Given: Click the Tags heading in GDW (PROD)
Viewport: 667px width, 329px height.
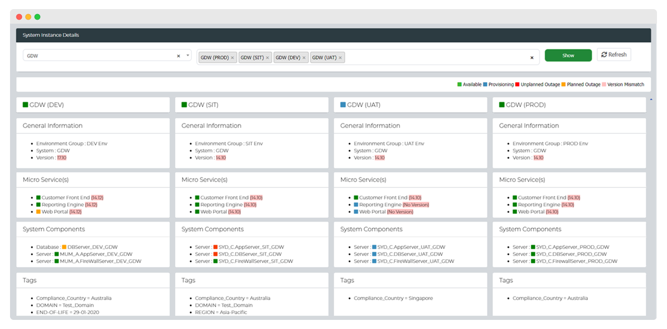Looking at the screenshot, I should click(x=506, y=280).
